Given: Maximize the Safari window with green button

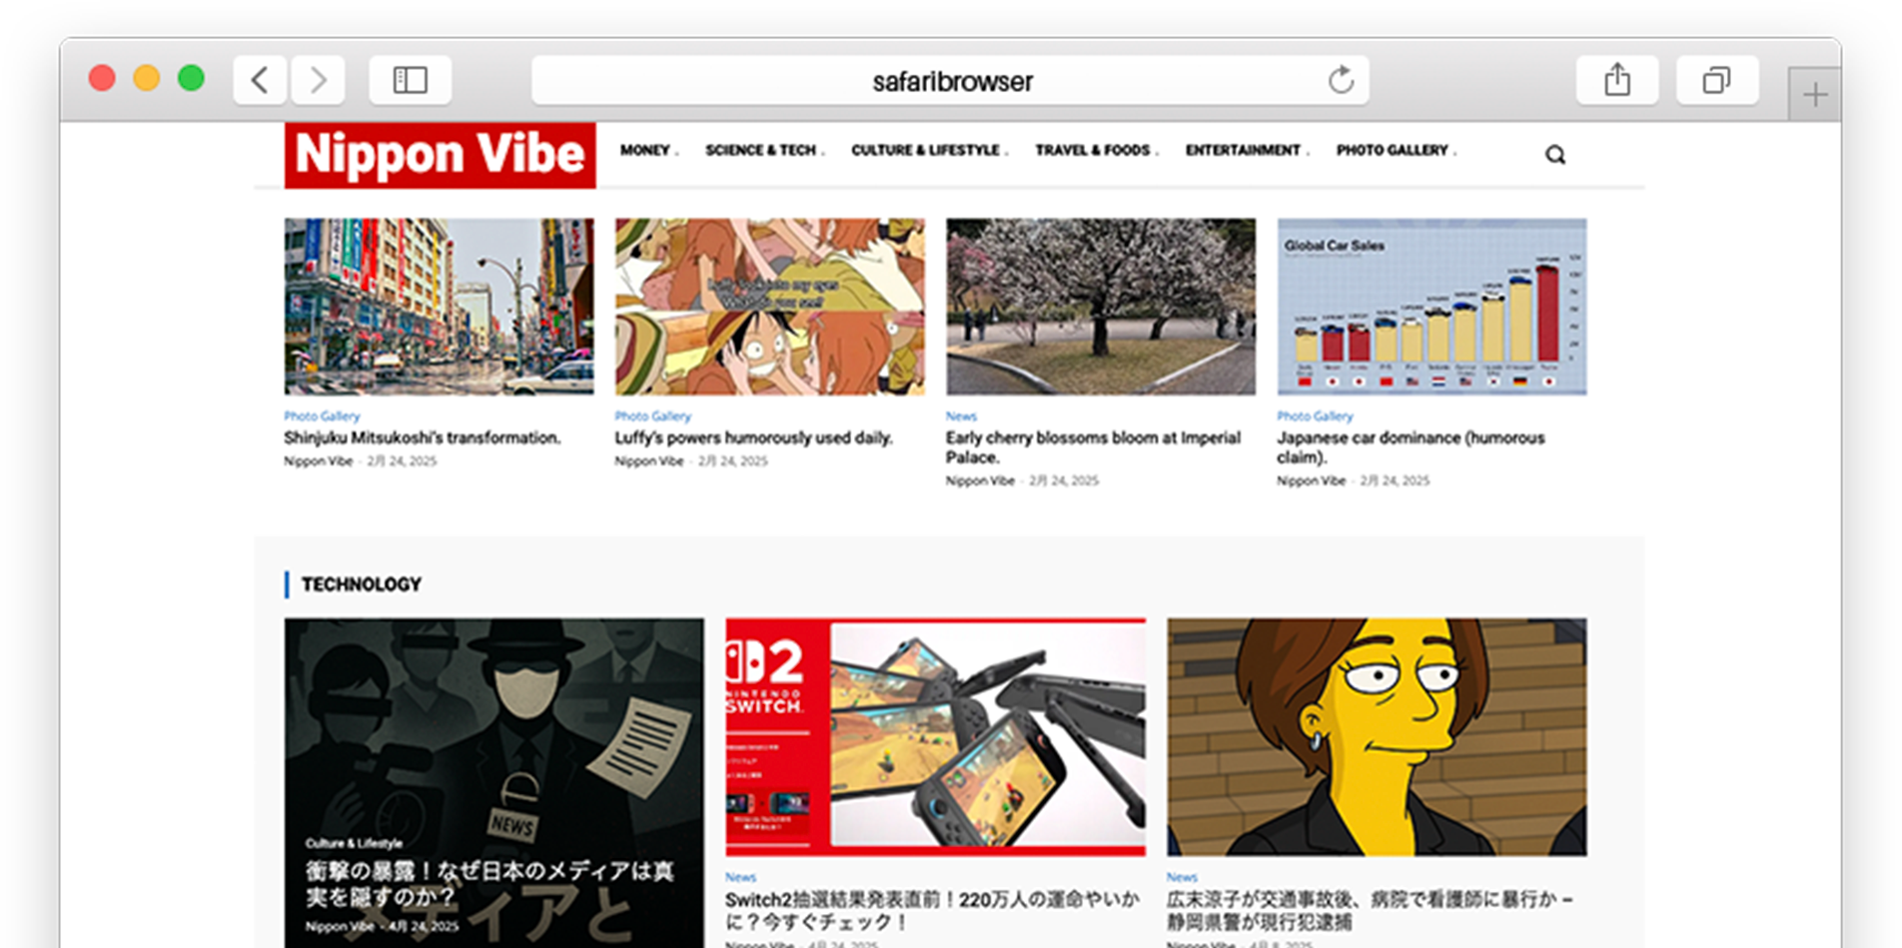Looking at the screenshot, I should (x=191, y=78).
